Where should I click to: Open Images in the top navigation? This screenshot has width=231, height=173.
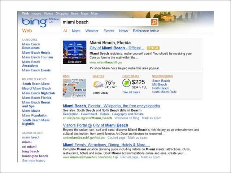click(x=36, y=14)
